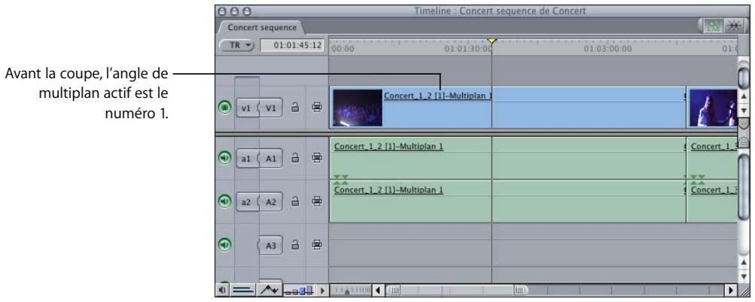Select Concert_1_2 [1]-Multiplan 1 clip on A1
This screenshot has width=755, height=302.
[x=507, y=157]
